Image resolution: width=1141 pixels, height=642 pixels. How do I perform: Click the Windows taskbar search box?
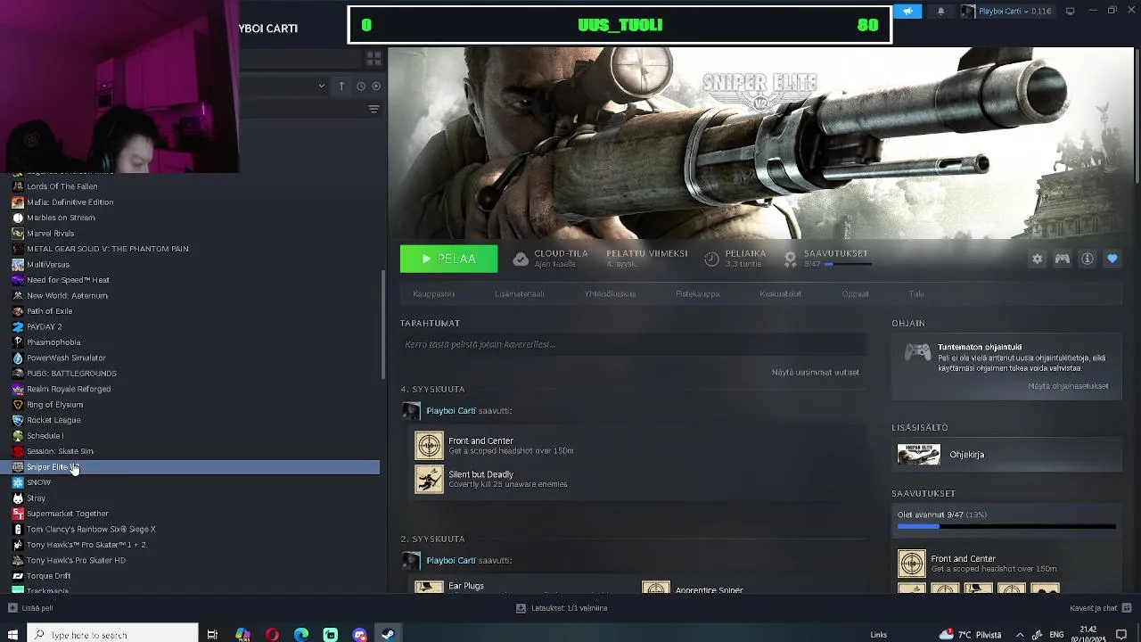point(112,634)
